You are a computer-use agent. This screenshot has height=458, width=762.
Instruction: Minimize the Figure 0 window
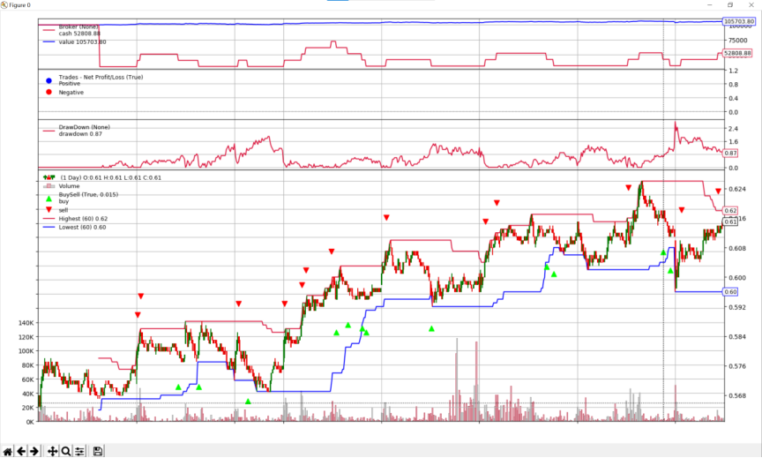click(710, 5)
